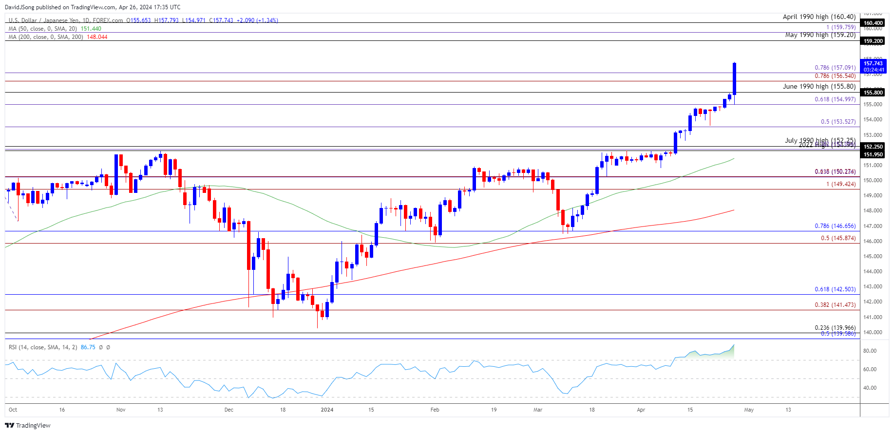Image resolution: width=894 pixels, height=434 pixels.
Task: Click the MA 50 value 151.440
Action: click(91, 29)
